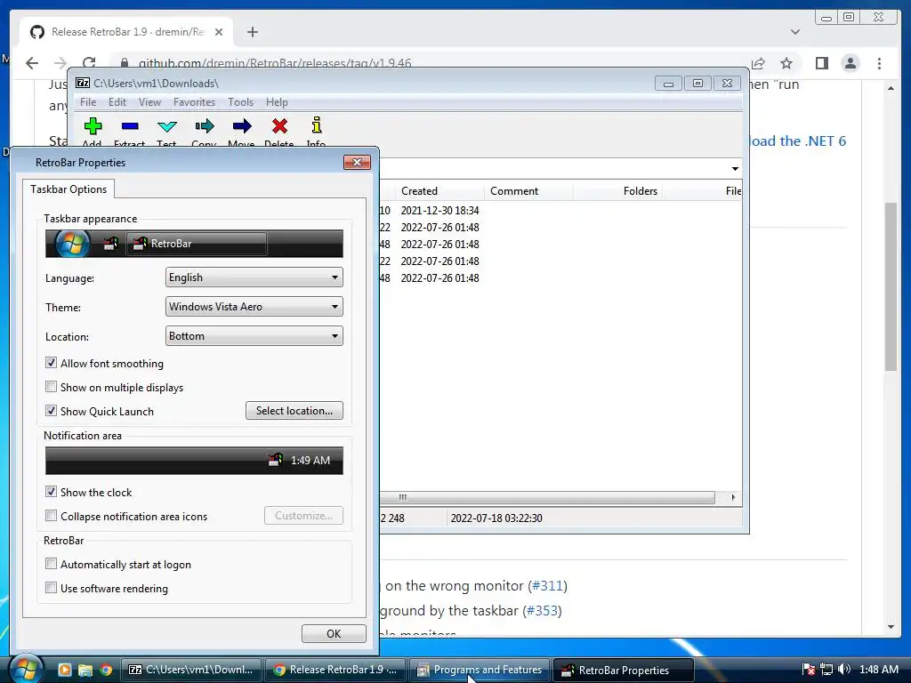
Task: Uncheck Show the clock
Action: point(51,492)
